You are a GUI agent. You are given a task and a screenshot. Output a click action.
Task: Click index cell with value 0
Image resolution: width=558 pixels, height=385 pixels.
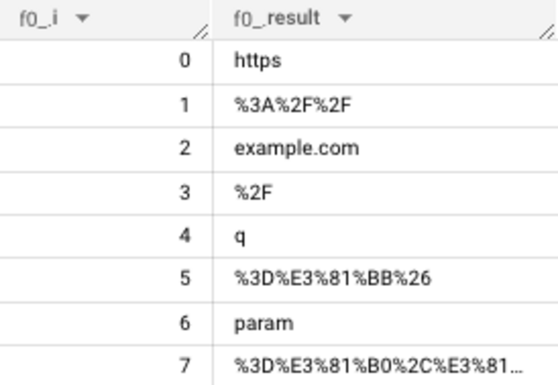coord(184,61)
